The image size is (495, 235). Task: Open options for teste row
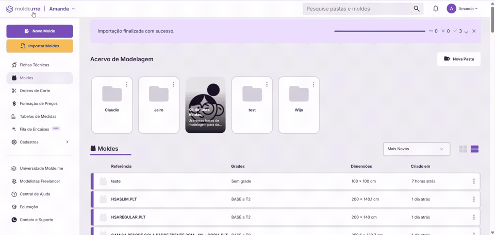(473, 181)
